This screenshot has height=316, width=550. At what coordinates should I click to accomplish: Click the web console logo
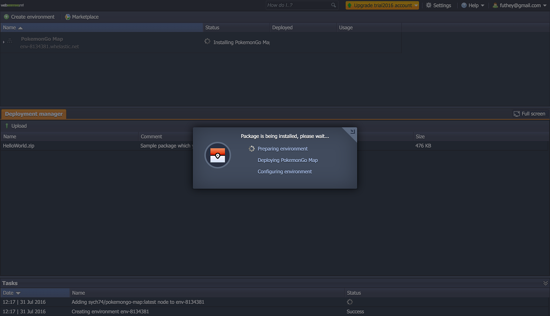click(x=12, y=5)
